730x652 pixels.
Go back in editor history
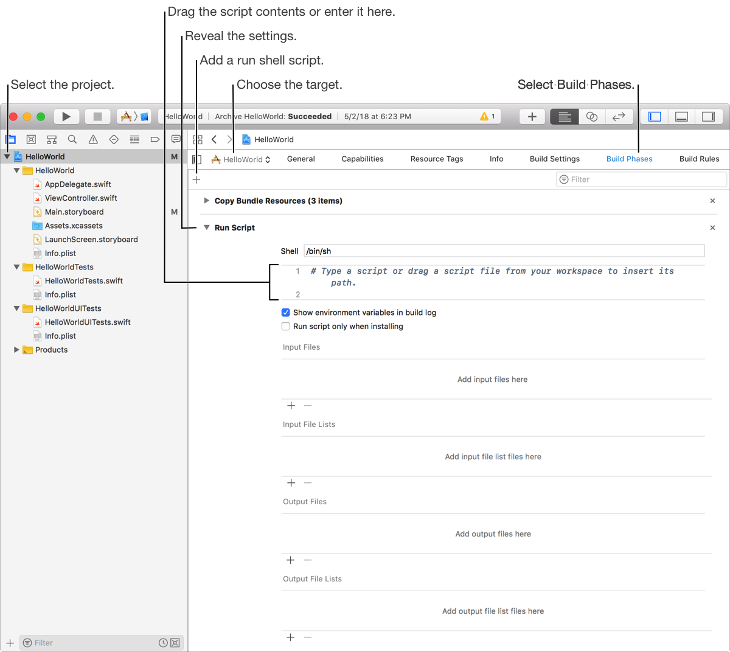pyautogui.click(x=214, y=139)
